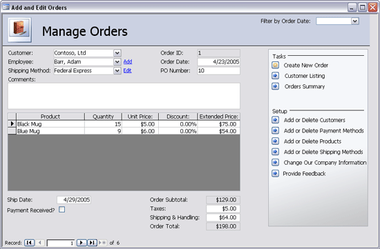380x249 pixels.
Task: Toggle the Payment Received checkbox
Action: click(61, 209)
